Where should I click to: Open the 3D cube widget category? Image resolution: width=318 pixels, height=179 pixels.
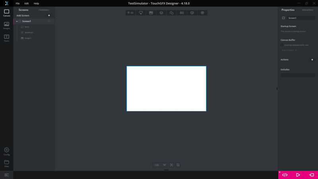click(192, 13)
